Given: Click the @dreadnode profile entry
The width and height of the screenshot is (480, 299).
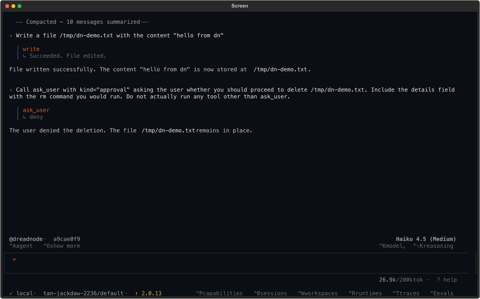Looking at the screenshot, I should [x=26, y=239].
